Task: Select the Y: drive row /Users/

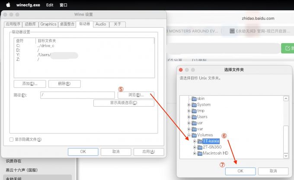Action: (x=84, y=55)
